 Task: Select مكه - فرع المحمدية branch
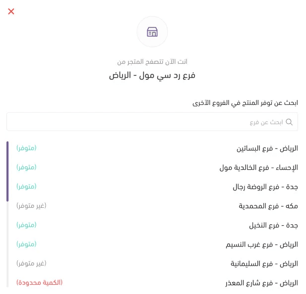point(268,206)
